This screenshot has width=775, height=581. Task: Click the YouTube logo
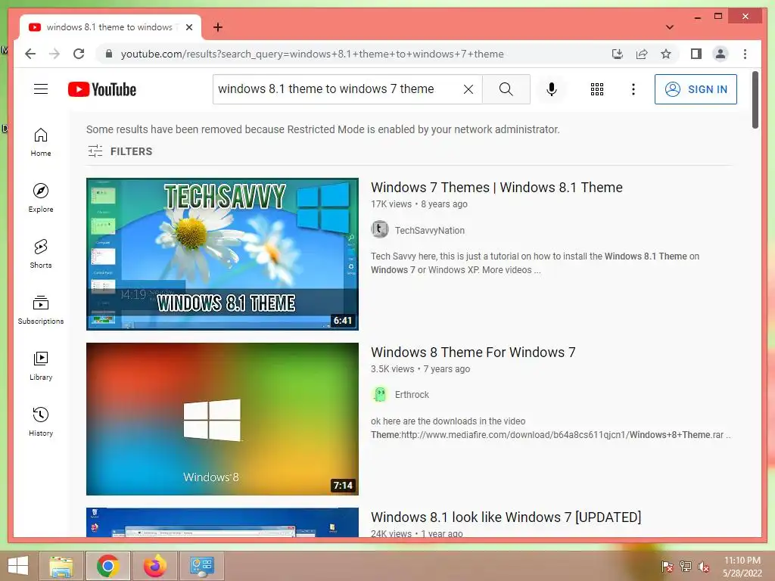tap(102, 89)
